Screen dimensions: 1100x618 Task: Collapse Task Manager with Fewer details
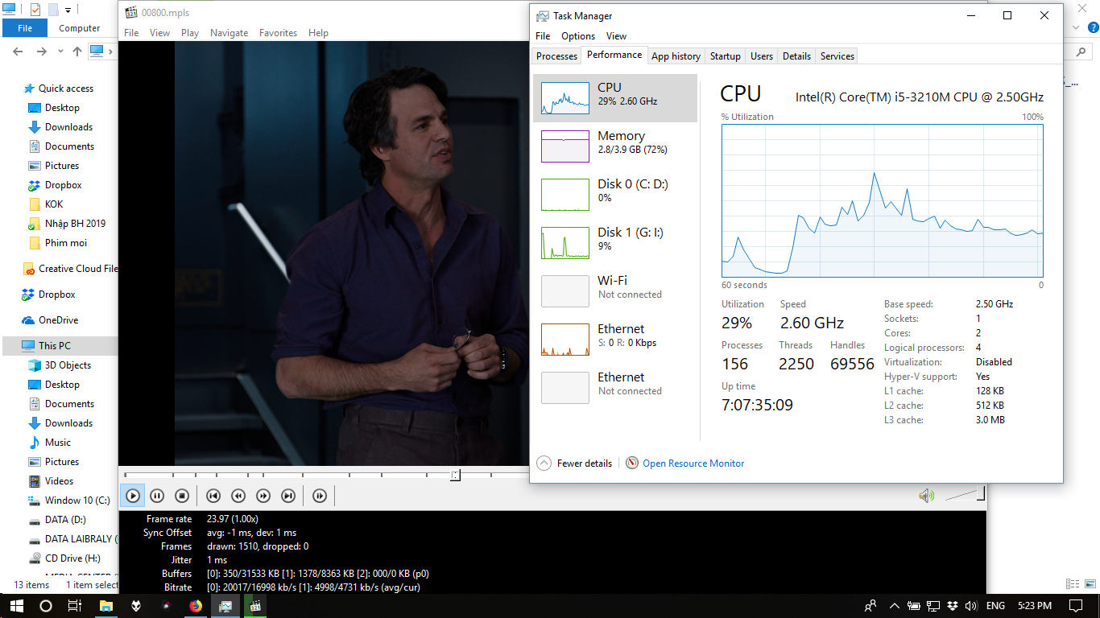(x=574, y=463)
